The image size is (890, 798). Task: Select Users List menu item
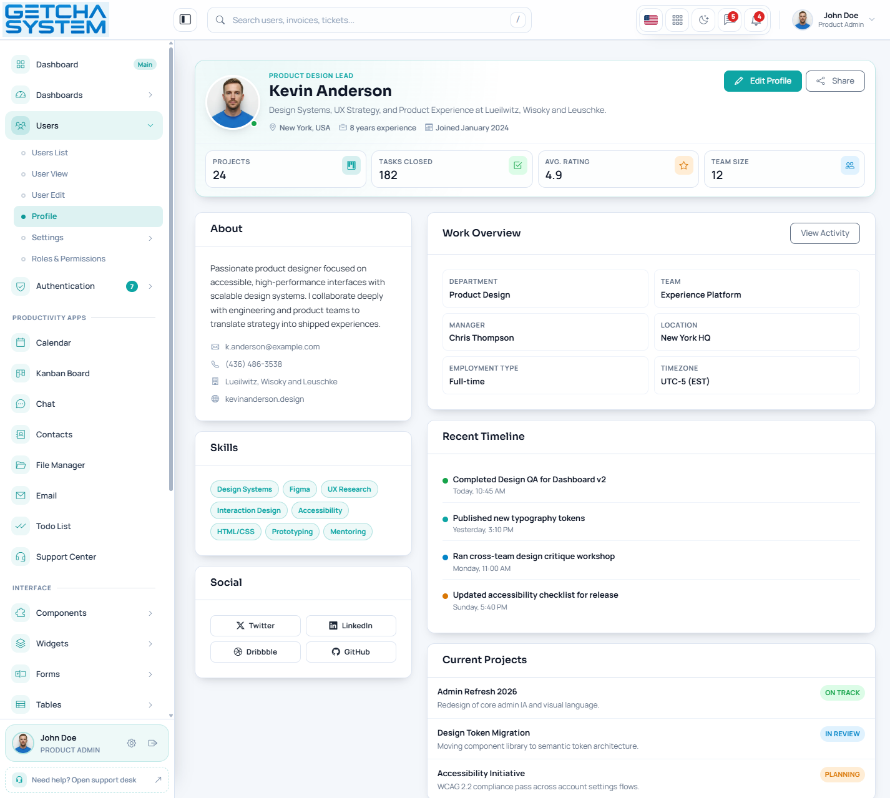(50, 153)
